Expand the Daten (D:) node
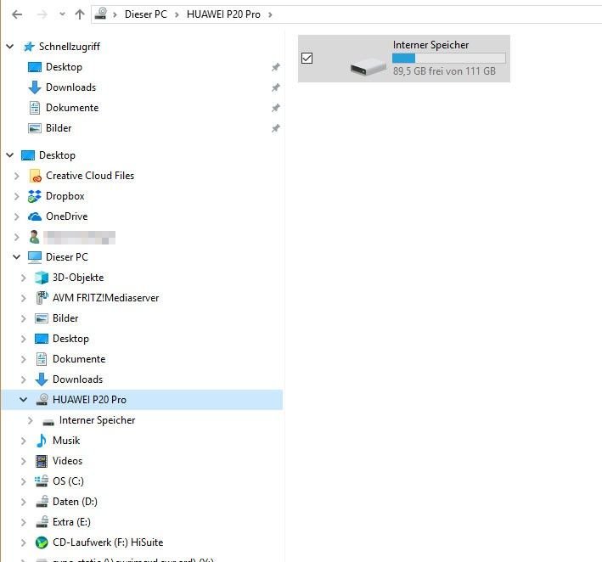The image size is (602, 562). [24, 502]
